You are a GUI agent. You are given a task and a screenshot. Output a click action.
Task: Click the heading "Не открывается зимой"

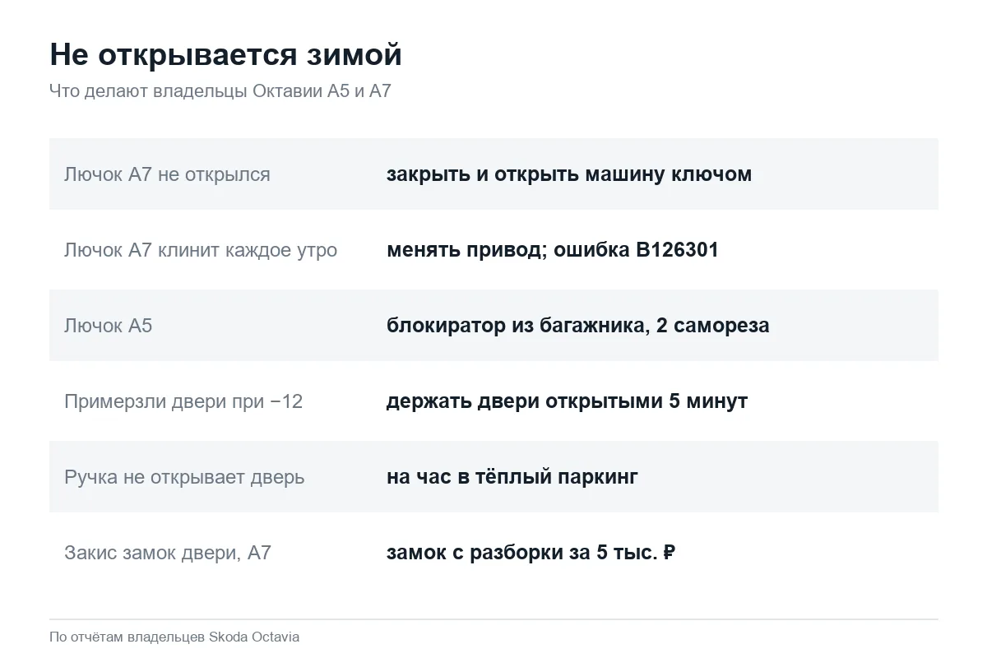[x=226, y=55]
